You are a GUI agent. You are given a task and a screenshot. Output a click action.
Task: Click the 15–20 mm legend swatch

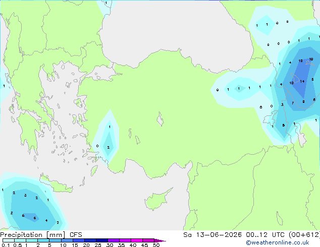coord(78,240)
